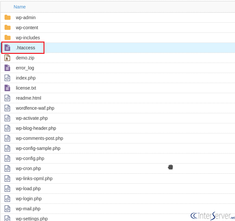Select the wp-includes folder name
This screenshot has width=235, height=221.
point(28,38)
